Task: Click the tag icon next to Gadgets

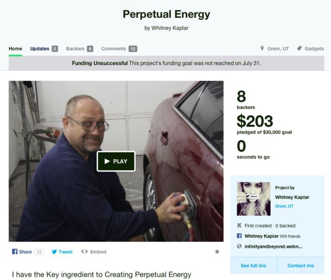Action: (299, 48)
